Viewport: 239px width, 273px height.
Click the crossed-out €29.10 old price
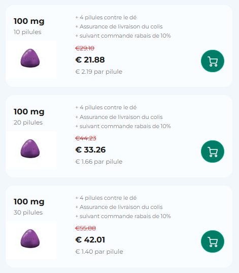point(85,48)
